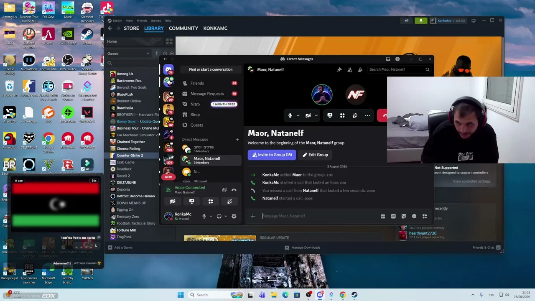535x301 pixels.
Task: Switch Steam library to grid view icon
Action: (x=169, y=41)
